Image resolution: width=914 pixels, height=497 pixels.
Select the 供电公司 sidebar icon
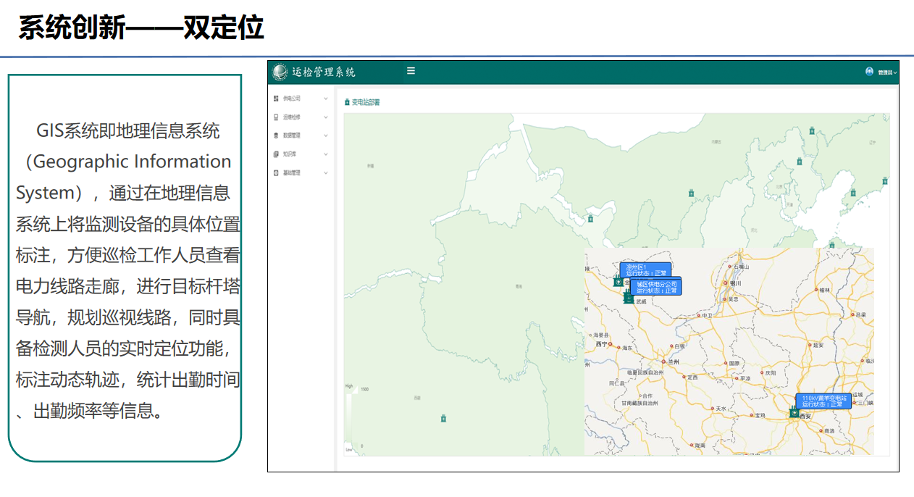tap(276, 99)
